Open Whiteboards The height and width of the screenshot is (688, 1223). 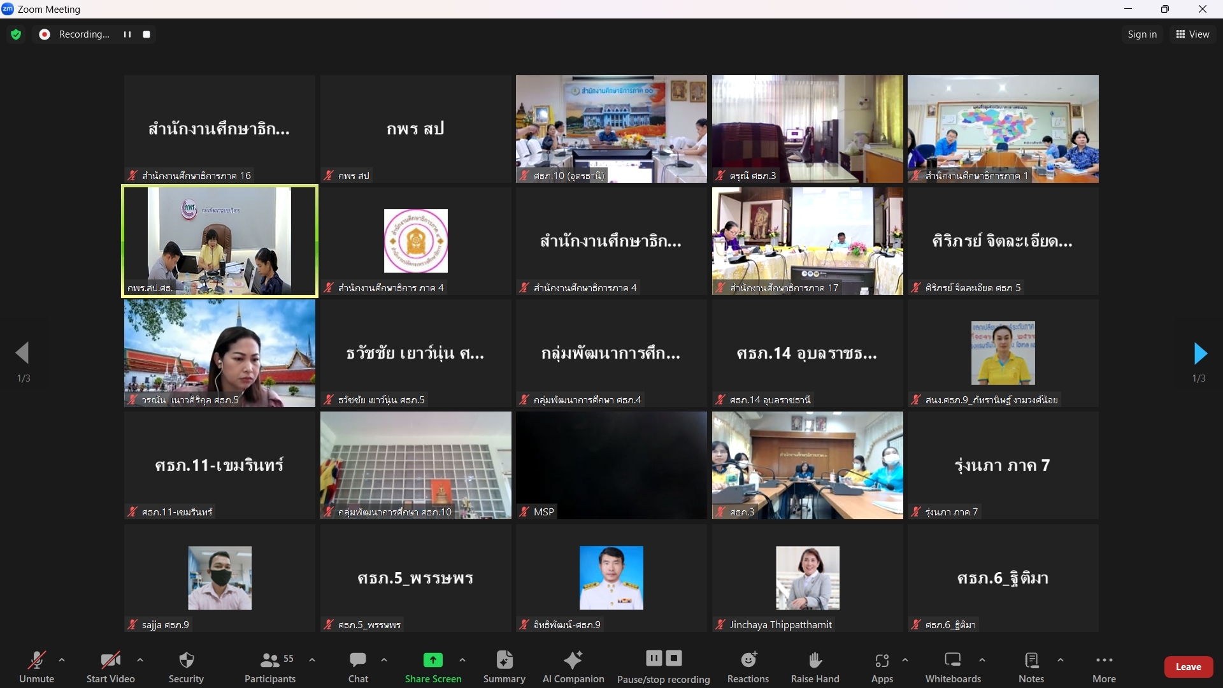953,667
